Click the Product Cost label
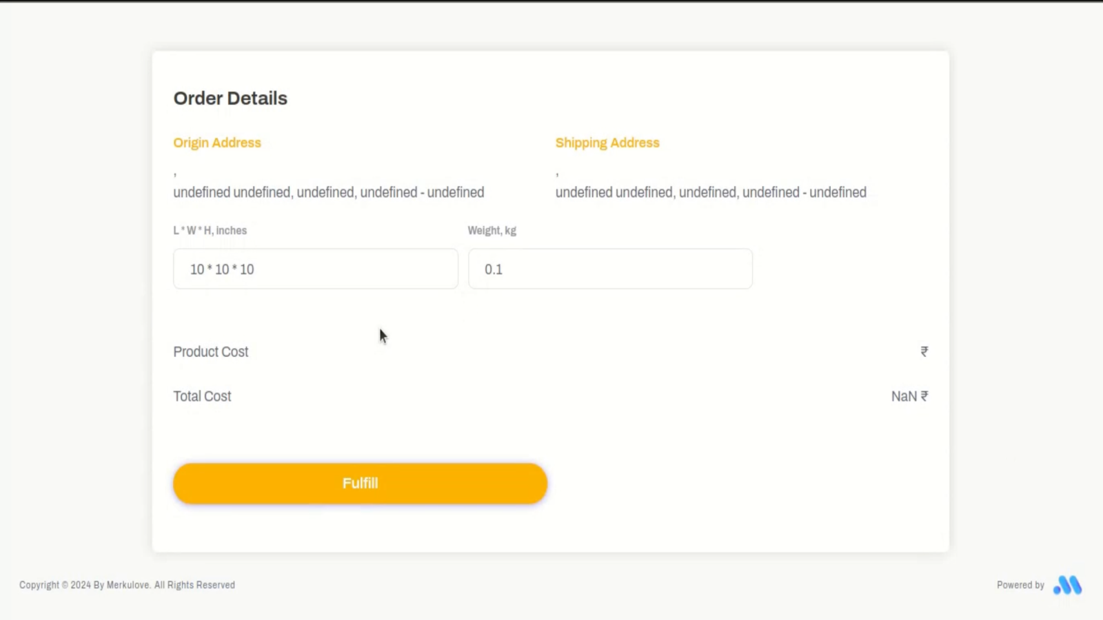Image resolution: width=1103 pixels, height=620 pixels. tap(210, 351)
